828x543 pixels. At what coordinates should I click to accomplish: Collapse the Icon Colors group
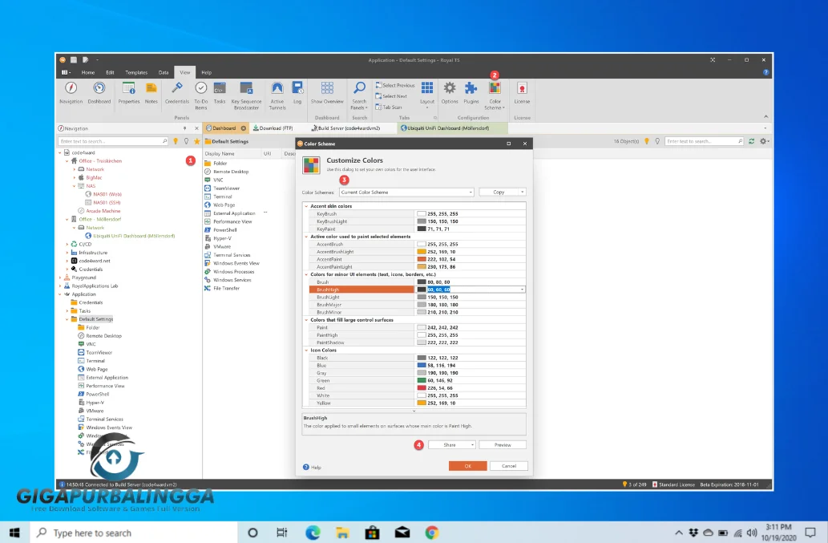[306, 351]
